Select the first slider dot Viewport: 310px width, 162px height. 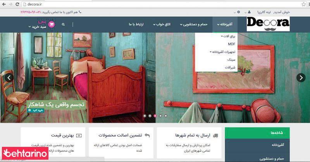tap(145, 116)
